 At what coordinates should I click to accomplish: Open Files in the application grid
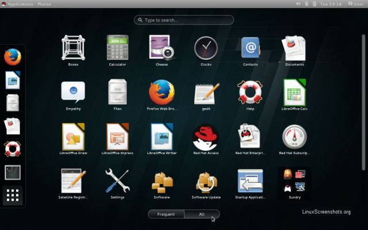coord(117,92)
